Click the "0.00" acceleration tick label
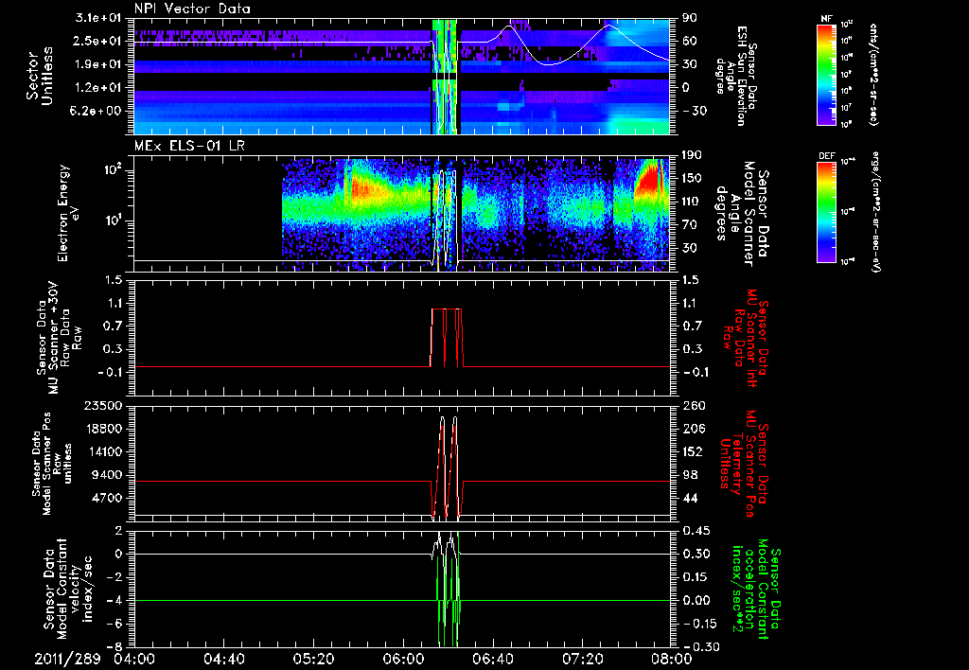 pos(697,600)
